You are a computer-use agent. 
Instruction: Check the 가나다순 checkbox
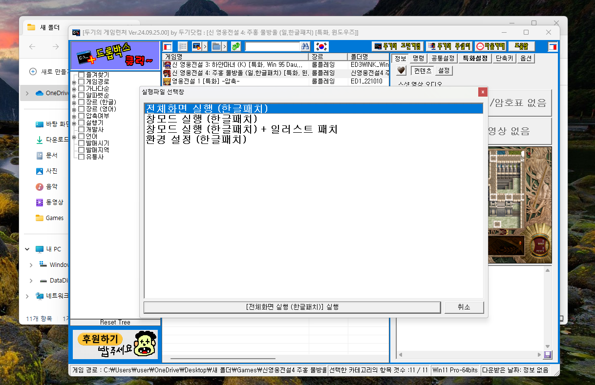click(82, 88)
